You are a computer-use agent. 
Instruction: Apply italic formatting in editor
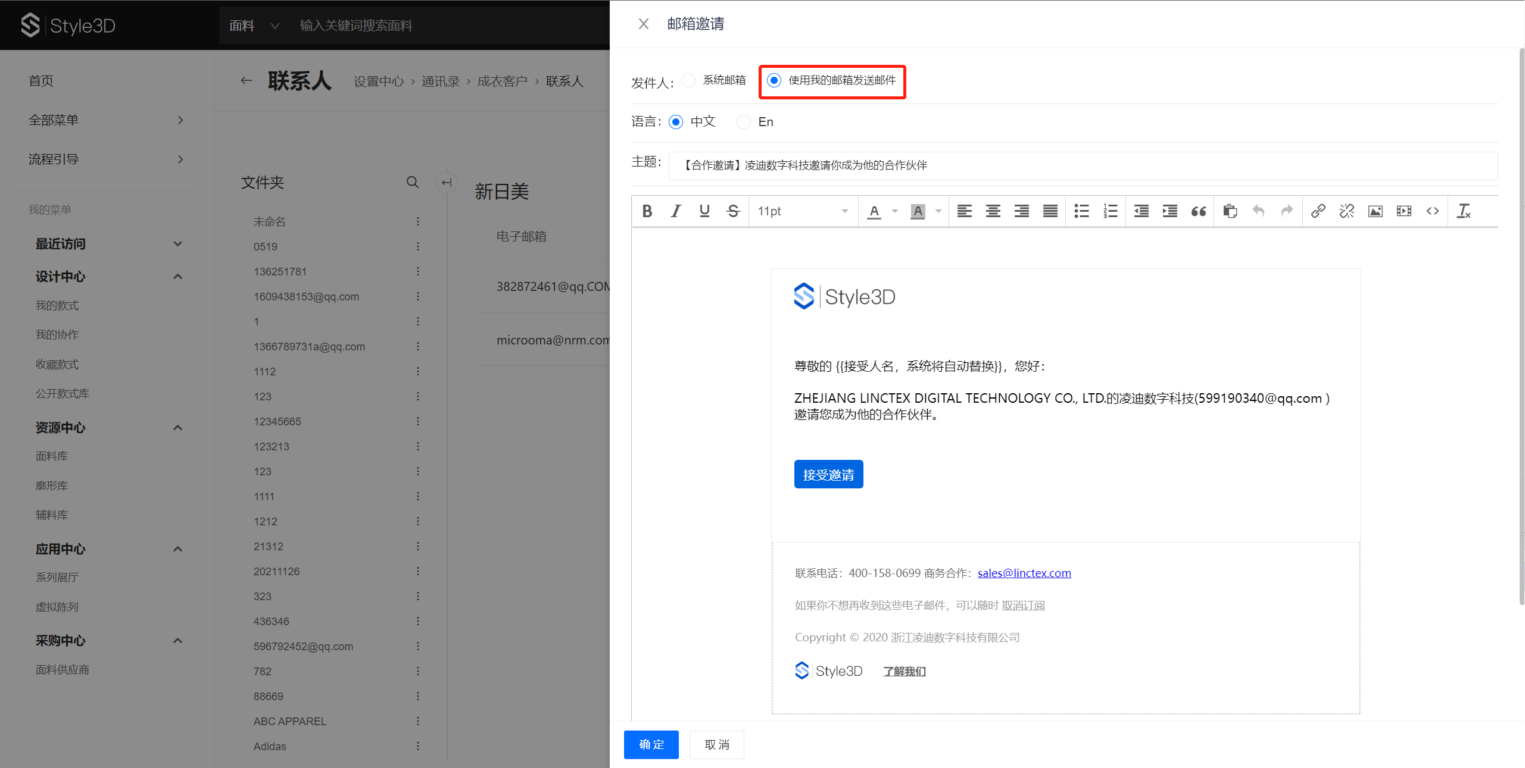click(x=676, y=211)
